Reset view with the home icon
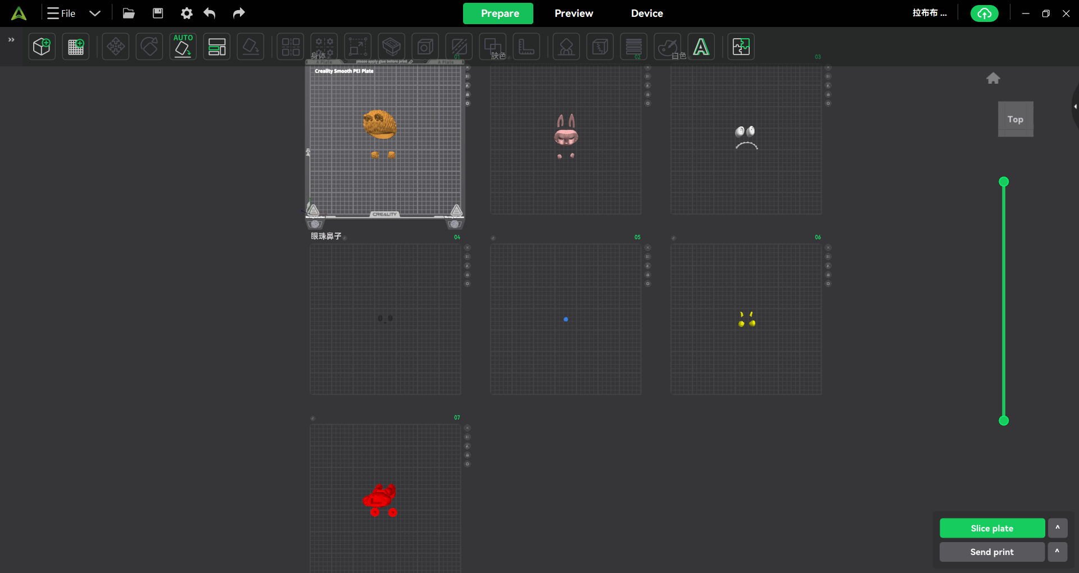 coord(993,79)
